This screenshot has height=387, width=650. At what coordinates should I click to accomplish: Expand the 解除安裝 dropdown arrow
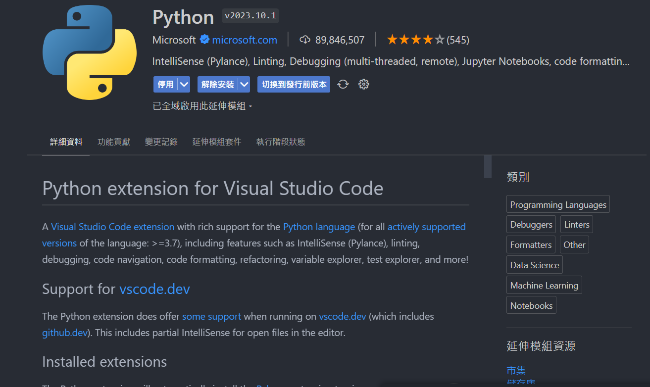pyautogui.click(x=244, y=84)
